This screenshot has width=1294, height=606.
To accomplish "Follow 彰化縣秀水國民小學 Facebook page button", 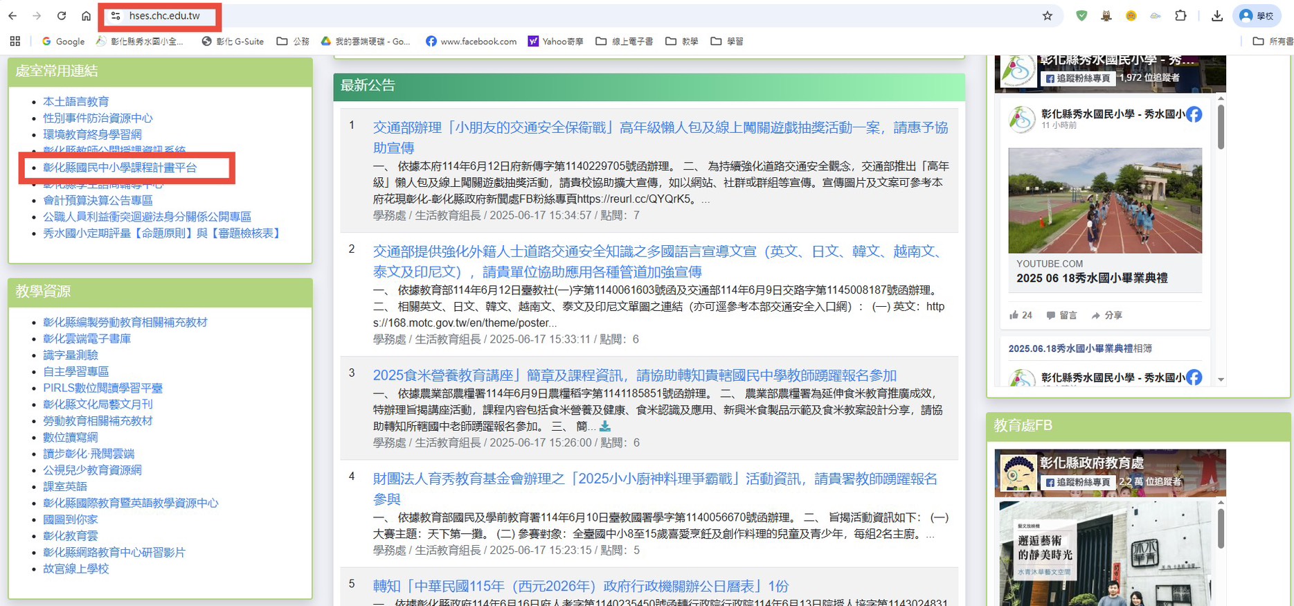I will pos(1077,78).
